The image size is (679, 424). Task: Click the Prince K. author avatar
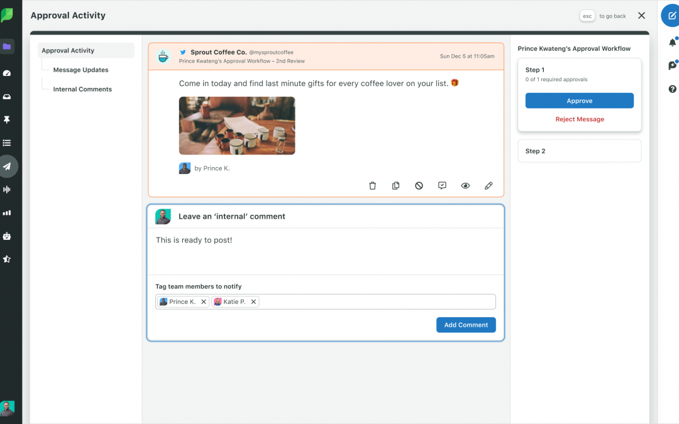click(185, 168)
